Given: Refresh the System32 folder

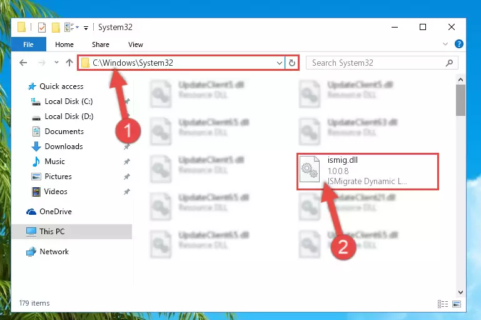Looking at the screenshot, I should 291,63.
